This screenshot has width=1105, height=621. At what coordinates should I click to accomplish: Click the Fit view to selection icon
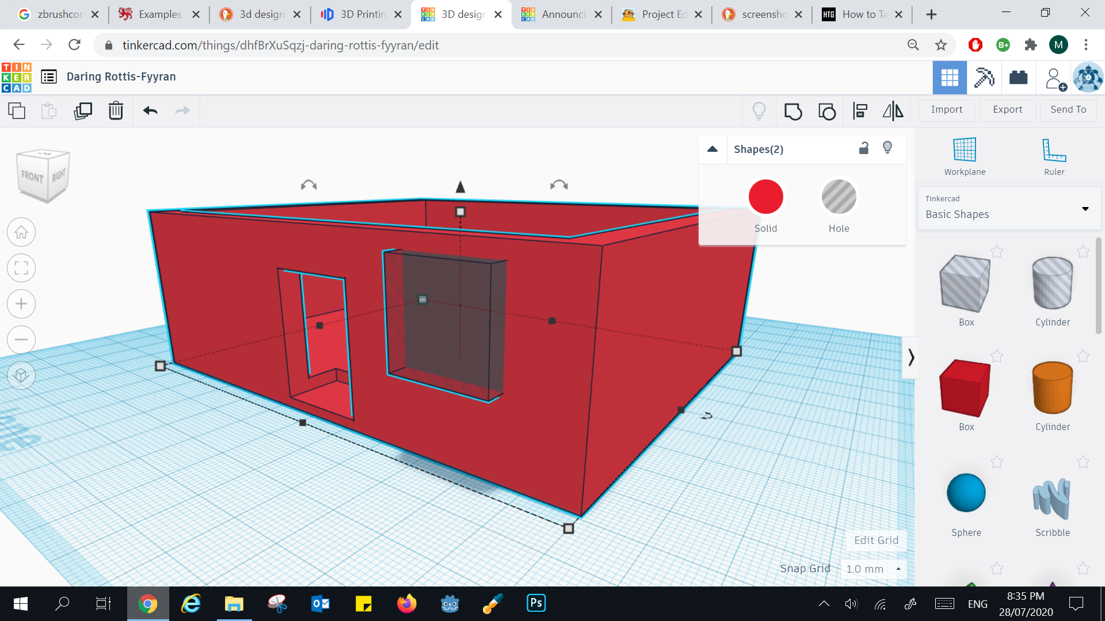(21, 268)
